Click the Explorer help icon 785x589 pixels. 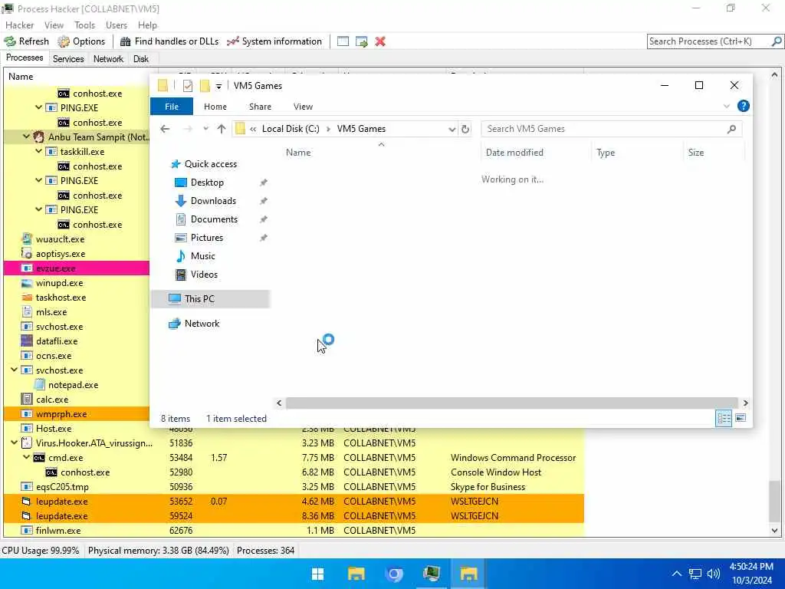744,106
